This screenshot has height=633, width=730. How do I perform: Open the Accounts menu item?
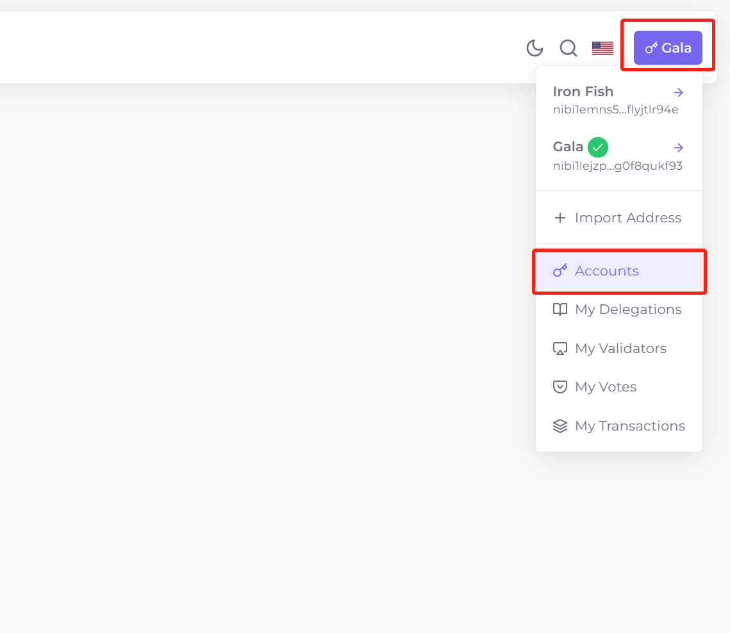click(x=618, y=271)
